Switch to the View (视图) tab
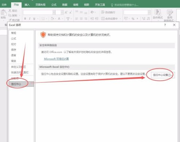180x142 pixels. [86, 5]
